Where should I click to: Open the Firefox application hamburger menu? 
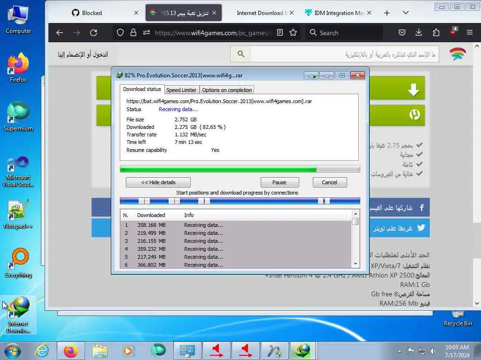point(470,33)
